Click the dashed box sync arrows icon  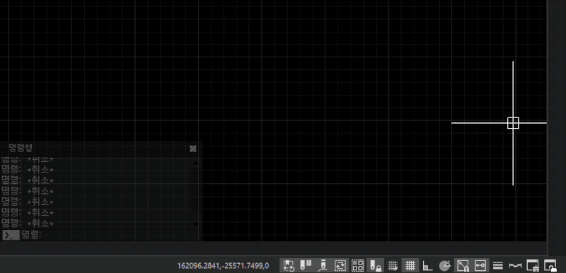point(340,266)
